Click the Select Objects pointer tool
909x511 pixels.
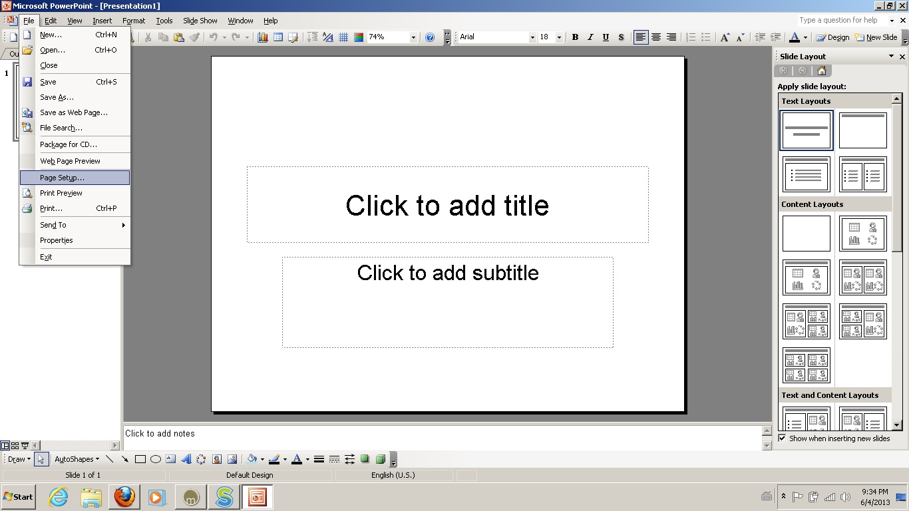(x=41, y=459)
